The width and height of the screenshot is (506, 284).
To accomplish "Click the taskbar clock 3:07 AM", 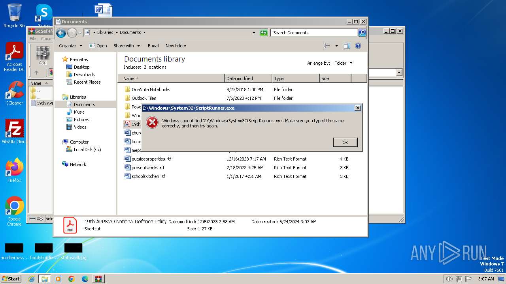I will coord(485,279).
